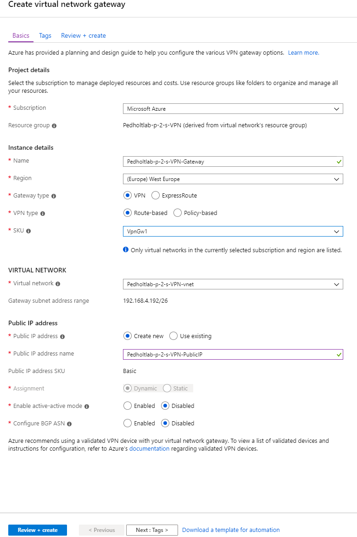Click the Public IP address name field
This screenshot has height=537, width=357.
(233, 354)
